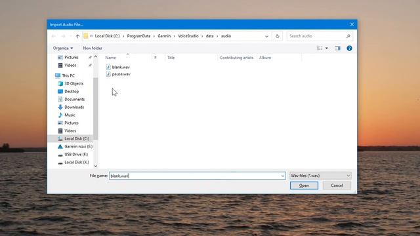Click the Downloads arrow icon
The image size is (420, 236).
tap(60, 107)
